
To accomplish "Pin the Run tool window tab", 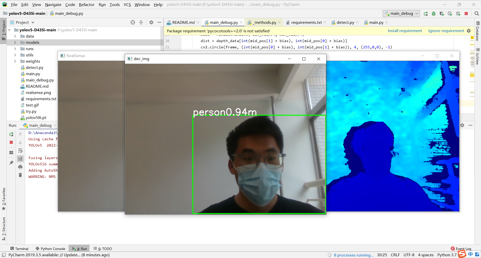I will point(11,163).
